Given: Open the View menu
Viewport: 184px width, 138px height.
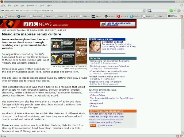Looking at the screenshot, I should 16,5.
